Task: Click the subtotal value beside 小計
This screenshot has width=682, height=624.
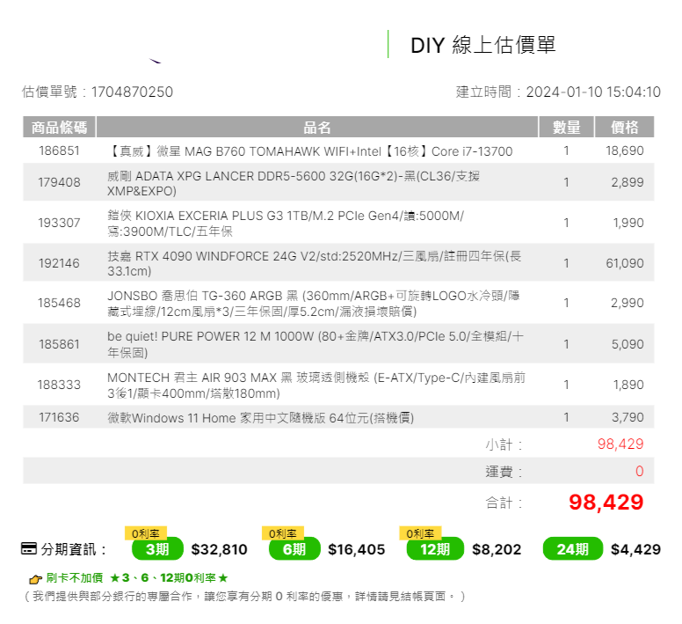Action: pos(620,444)
